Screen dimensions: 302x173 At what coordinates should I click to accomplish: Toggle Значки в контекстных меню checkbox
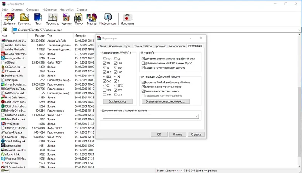tap(143, 91)
